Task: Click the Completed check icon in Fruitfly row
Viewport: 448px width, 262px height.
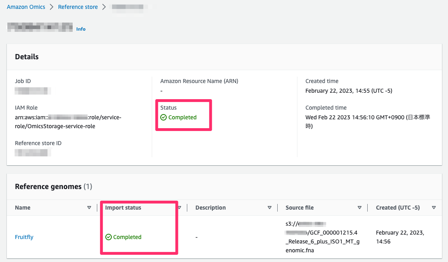Action: [109, 237]
